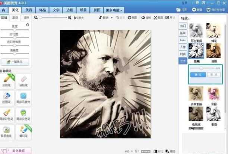The image size is (228, 154).
Task: Click the zoom in magnifier icon
Action: click(70, 18)
